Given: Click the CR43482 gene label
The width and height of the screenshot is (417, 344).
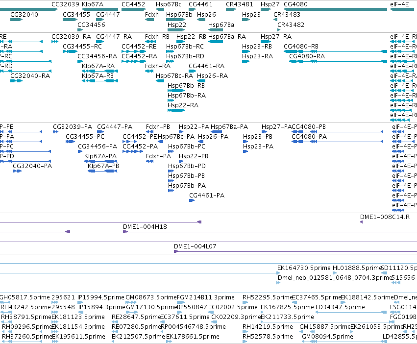Looking at the screenshot, I should point(291,25).
